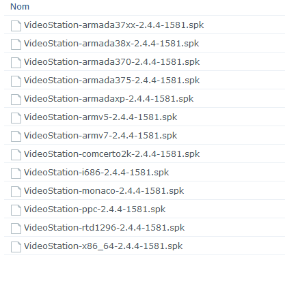The height and width of the screenshot is (292, 285).
Task: Select the file icon of VideoStation-armada375
Action: 16,81
